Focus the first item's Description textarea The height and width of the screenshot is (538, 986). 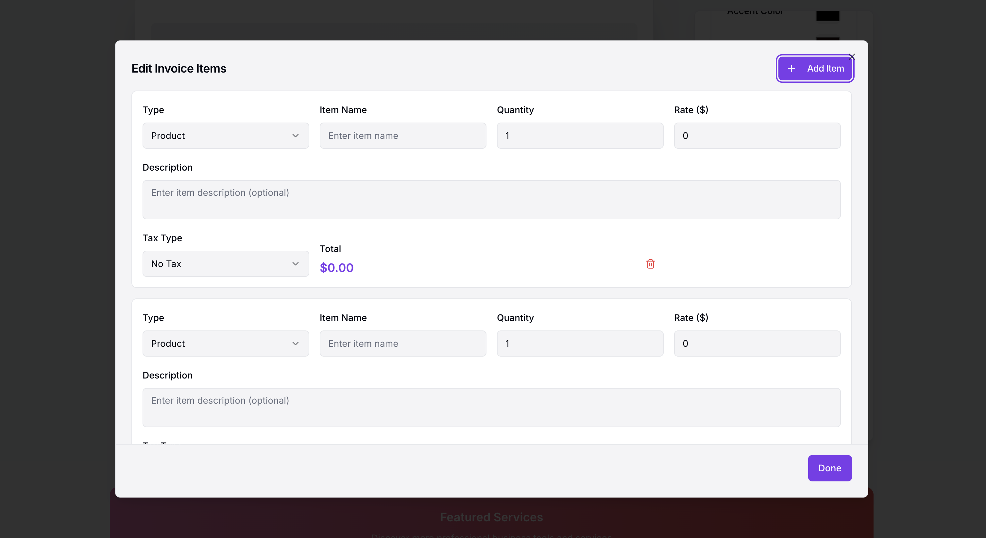pos(491,200)
